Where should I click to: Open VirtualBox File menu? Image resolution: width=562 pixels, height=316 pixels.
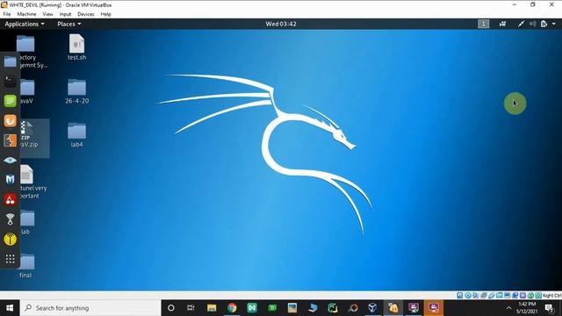[x=7, y=14]
